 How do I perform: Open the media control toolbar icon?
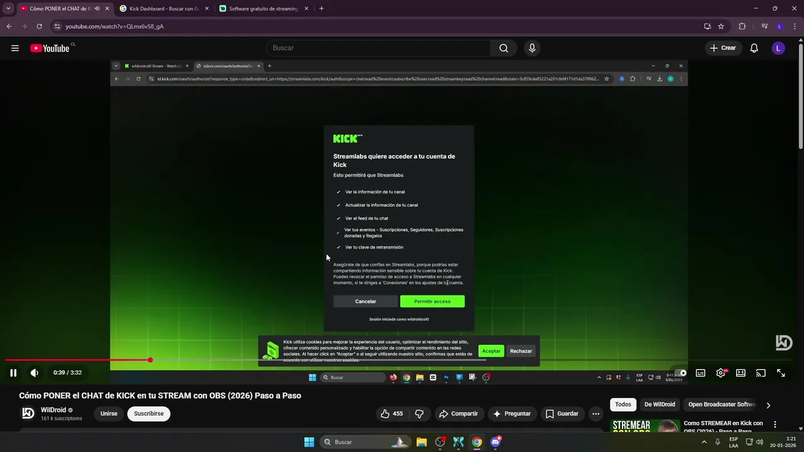tap(764, 26)
